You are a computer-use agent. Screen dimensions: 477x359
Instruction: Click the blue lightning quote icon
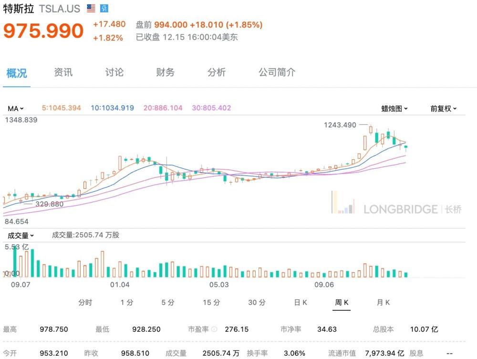104,8
